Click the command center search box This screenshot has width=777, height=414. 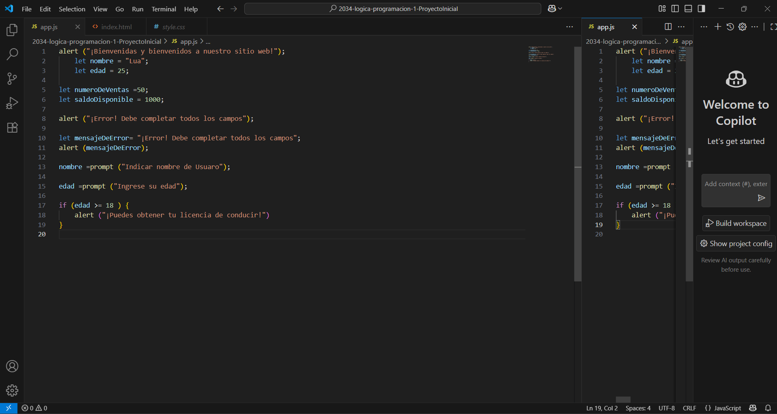point(393,9)
